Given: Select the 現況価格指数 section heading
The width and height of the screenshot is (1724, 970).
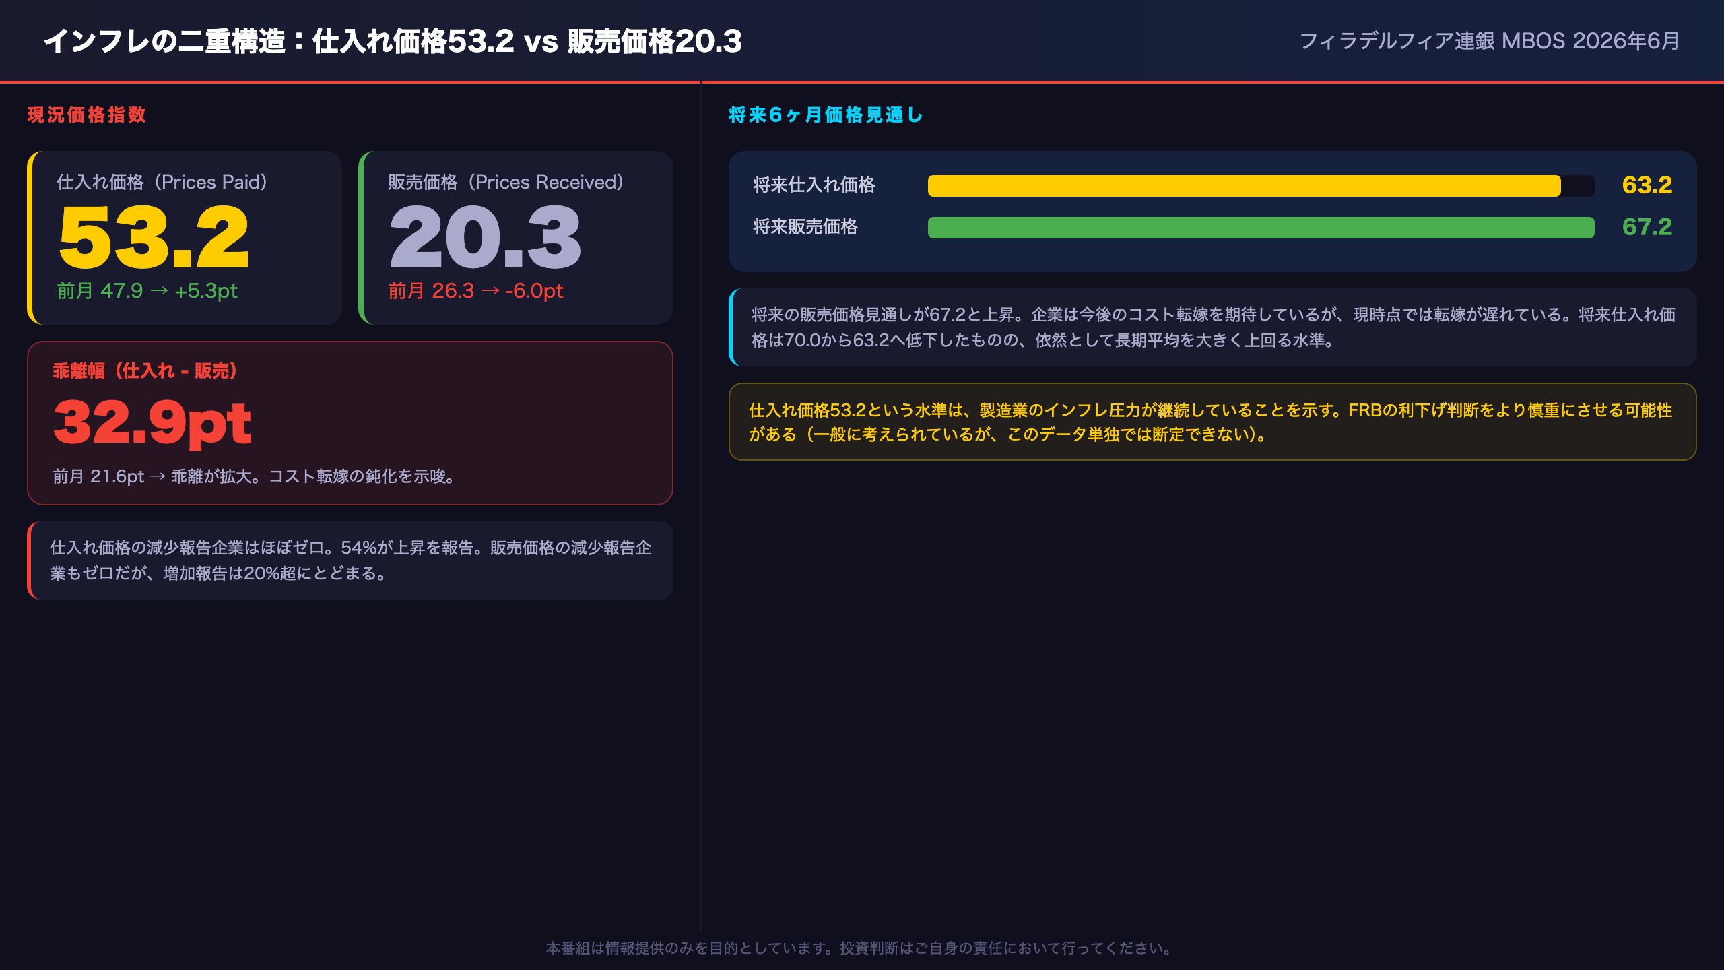Looking at the screenshot, I should [87, 115].
